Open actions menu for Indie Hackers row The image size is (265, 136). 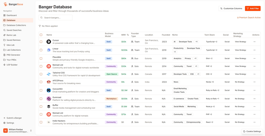pos(254,122)
